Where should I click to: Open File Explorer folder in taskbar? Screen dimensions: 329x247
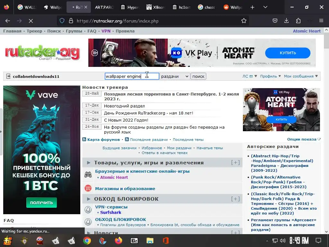(x=150, y=241)
